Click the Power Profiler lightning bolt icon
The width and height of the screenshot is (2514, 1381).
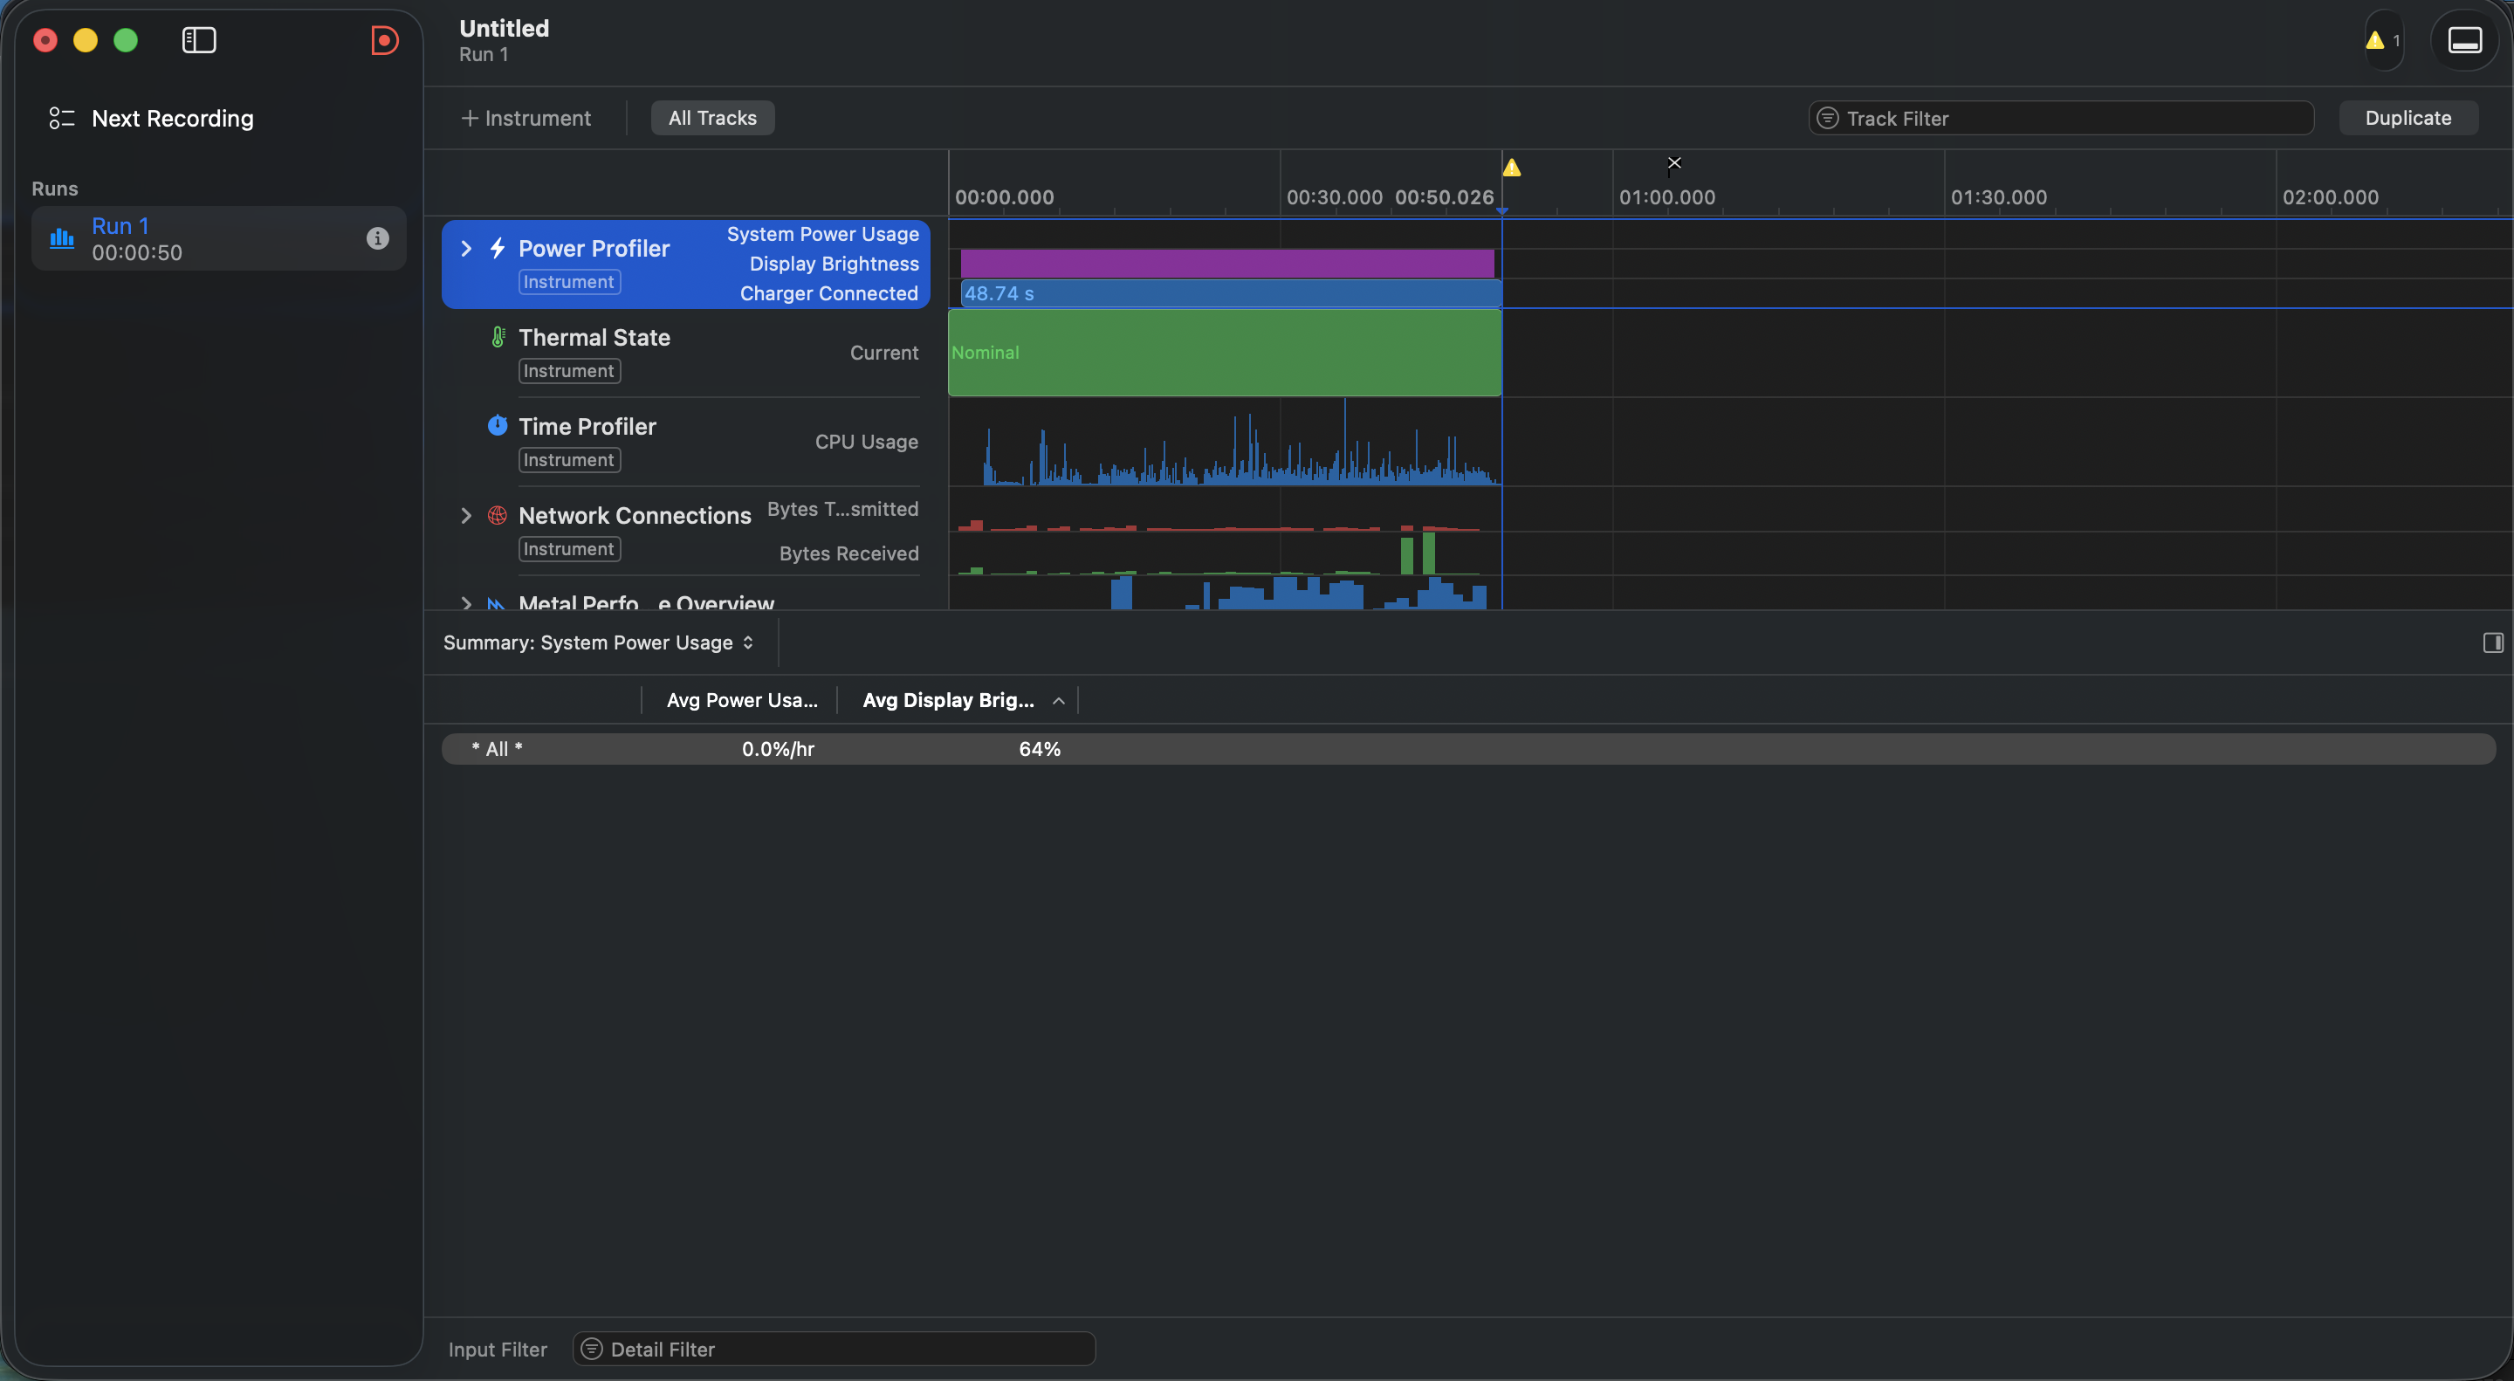point(498,248)
